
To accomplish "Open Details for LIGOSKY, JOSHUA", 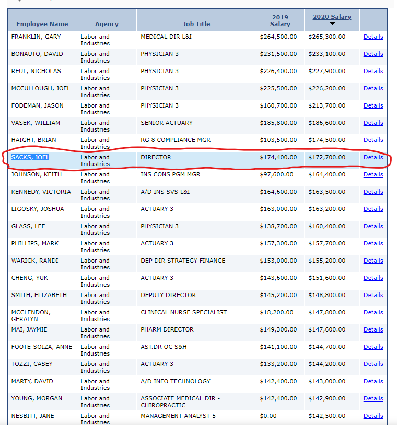I will point(373,209).
